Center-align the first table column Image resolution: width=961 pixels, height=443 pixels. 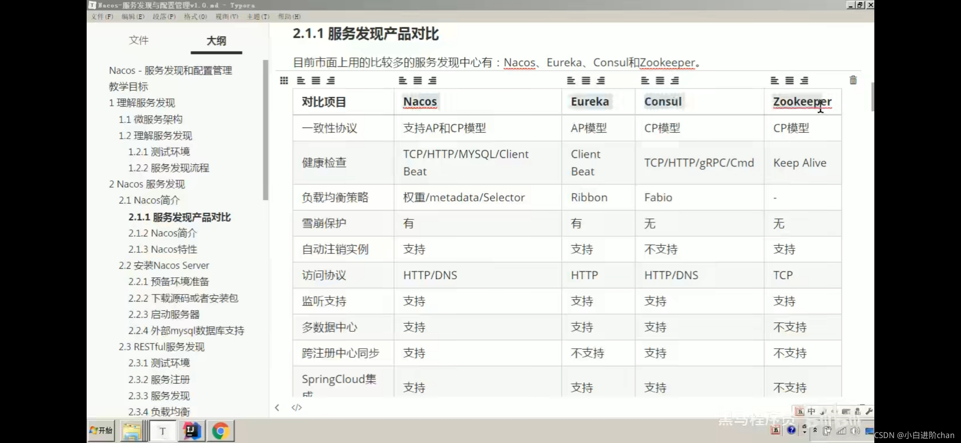pyautogui.click(x=315, y=81)
